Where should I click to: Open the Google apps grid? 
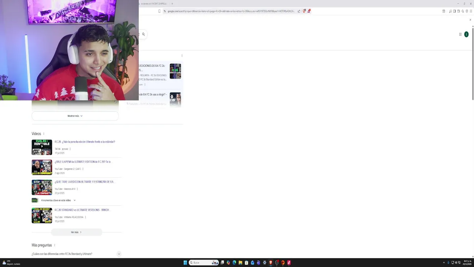coord(460,34)
